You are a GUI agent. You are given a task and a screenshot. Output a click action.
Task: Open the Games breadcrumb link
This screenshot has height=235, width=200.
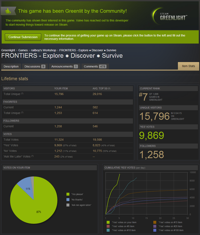[23, 50]
